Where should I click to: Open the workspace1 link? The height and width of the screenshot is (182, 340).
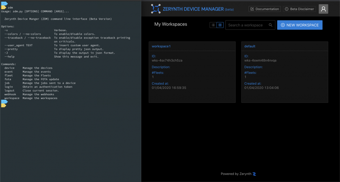pos(161,46)
